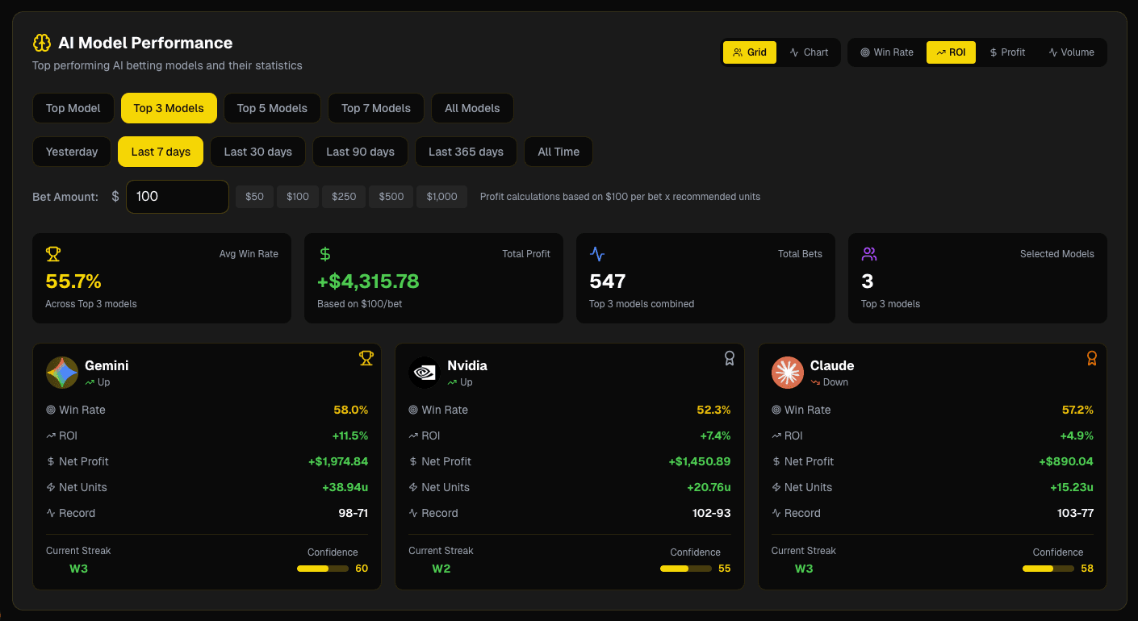Click the Claude starburst logo
The image size is (1138, 621).
(787, 373)
